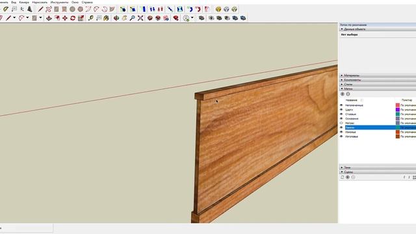The width and height of the screenshot is (416, 234).
Task: Move scene down with arrow icon
Action: pyautogui.click(x=409, y=177)
